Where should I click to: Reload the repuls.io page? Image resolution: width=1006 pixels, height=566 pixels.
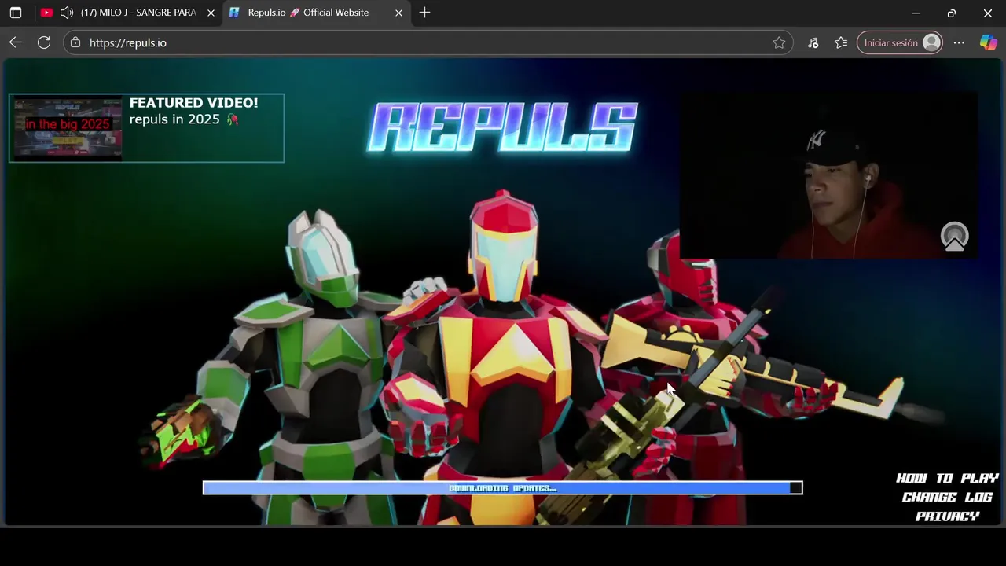point(44,42)
